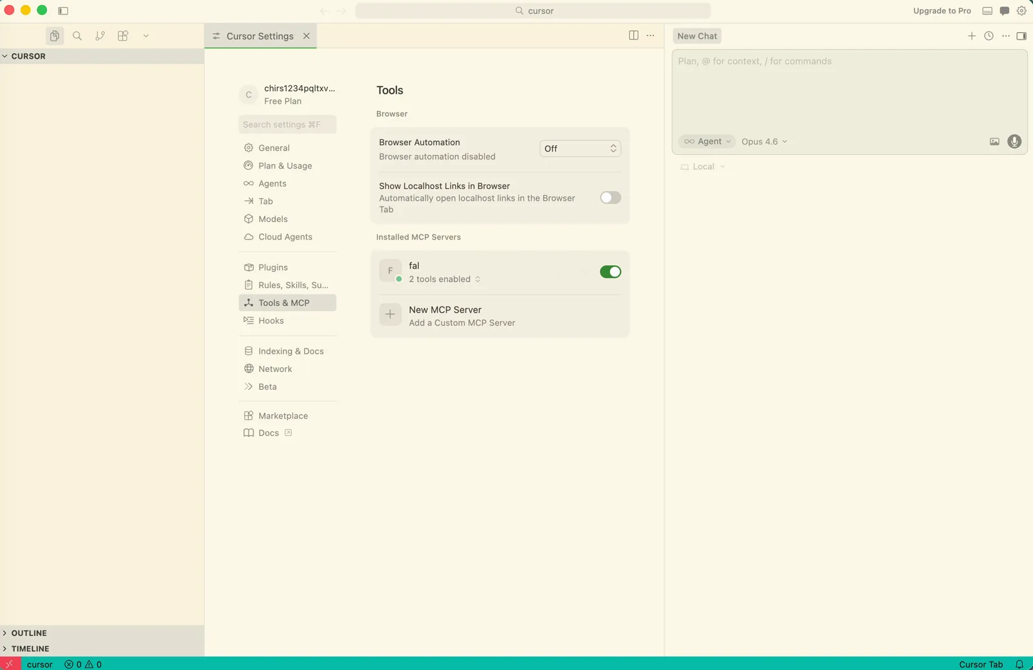
Task: Open settings gear in title bar
Action: tap(1021, 11)
